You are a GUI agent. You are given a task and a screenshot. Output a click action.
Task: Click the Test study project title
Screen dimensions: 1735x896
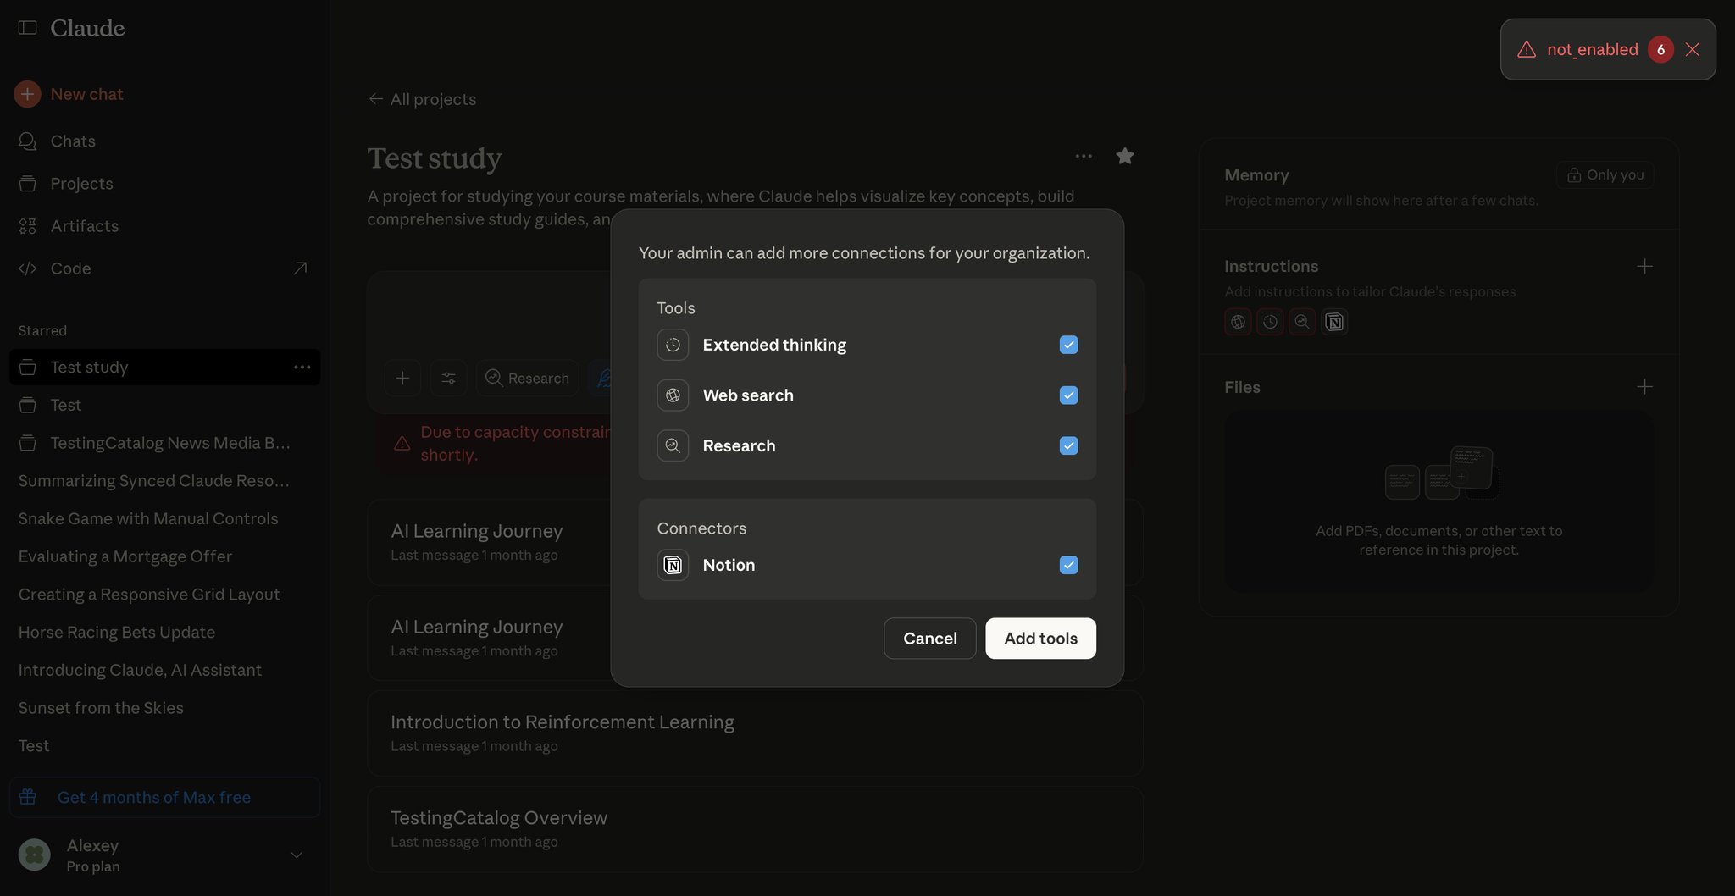pos(435,158)
